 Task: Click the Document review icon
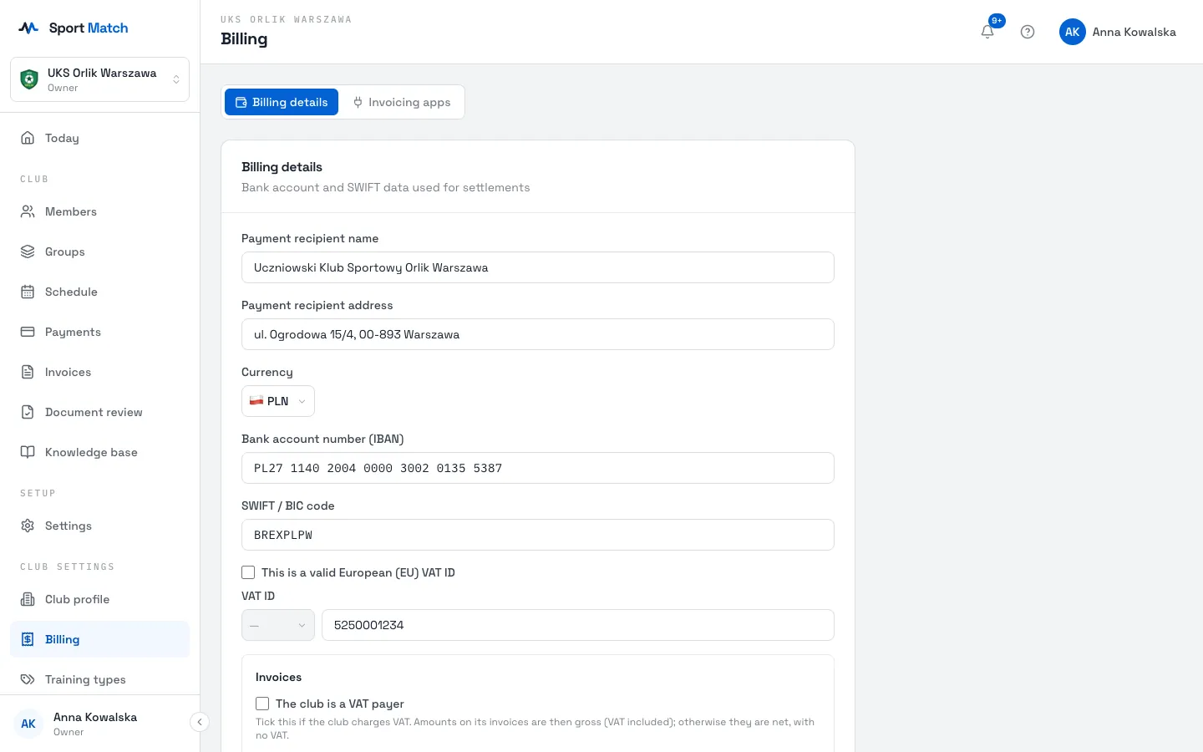tap(28, 412)
